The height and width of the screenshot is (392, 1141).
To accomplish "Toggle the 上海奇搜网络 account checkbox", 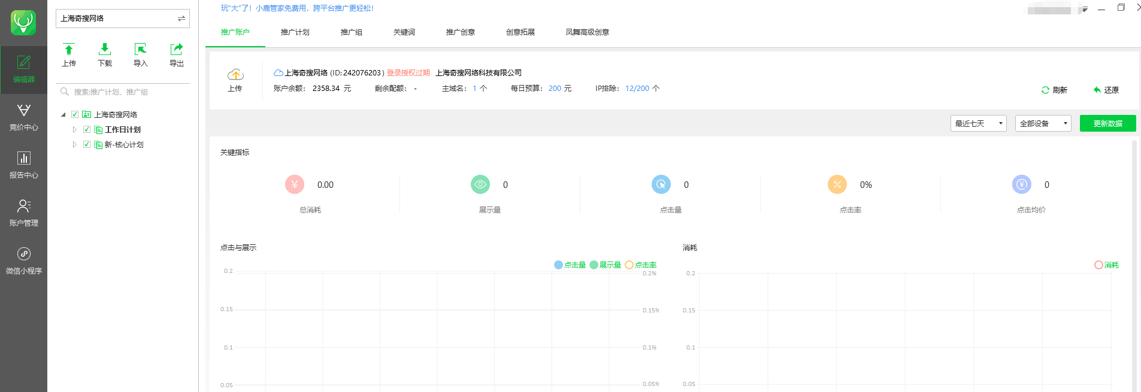I will pyautogui.click(x=75, y=114).
